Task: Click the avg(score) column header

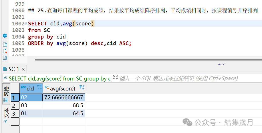Action: coord(64,88)
